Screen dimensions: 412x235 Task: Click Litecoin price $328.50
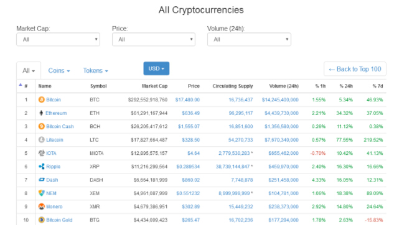pyautogui.click(x=191, y=140)
